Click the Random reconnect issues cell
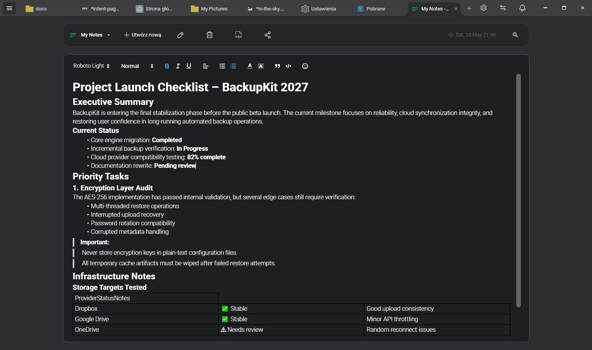 pos(437,329)
